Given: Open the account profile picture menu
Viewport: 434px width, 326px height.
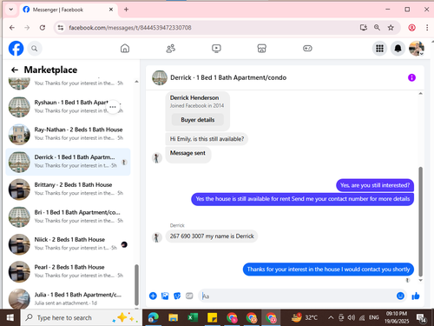Looking at the screenshot, I should tap(417, 49).
